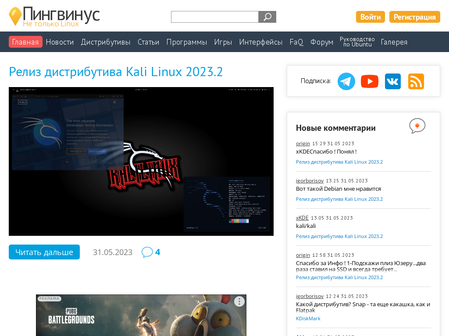This screenshot has height=336, width=449.
Task: Open Руководство по Ubuntu menu item
Action: click(357, 42)
